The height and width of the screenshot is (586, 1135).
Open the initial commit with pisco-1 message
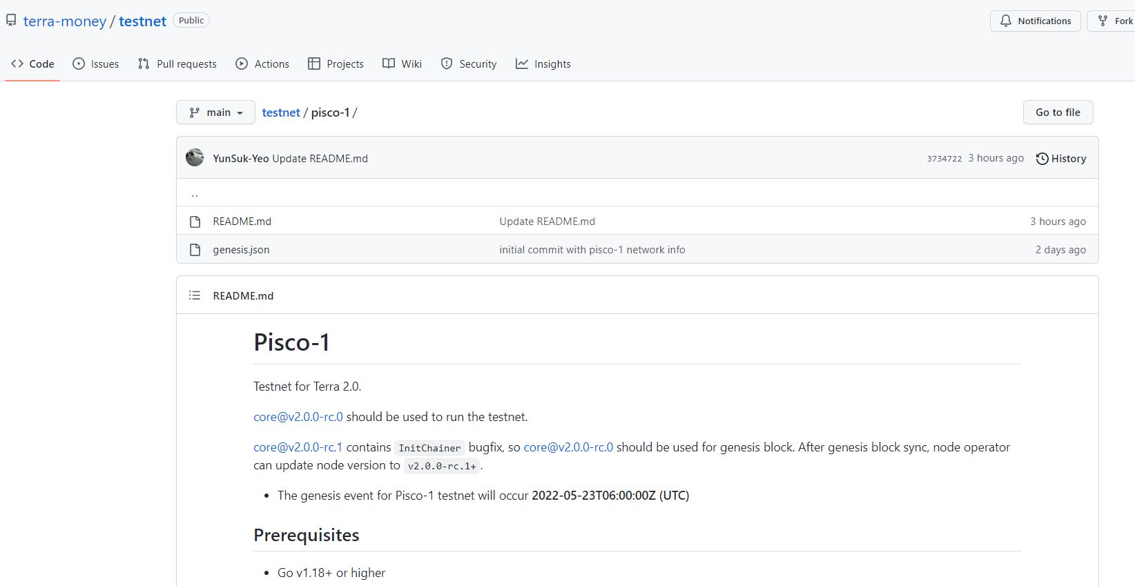pos(592,250)
